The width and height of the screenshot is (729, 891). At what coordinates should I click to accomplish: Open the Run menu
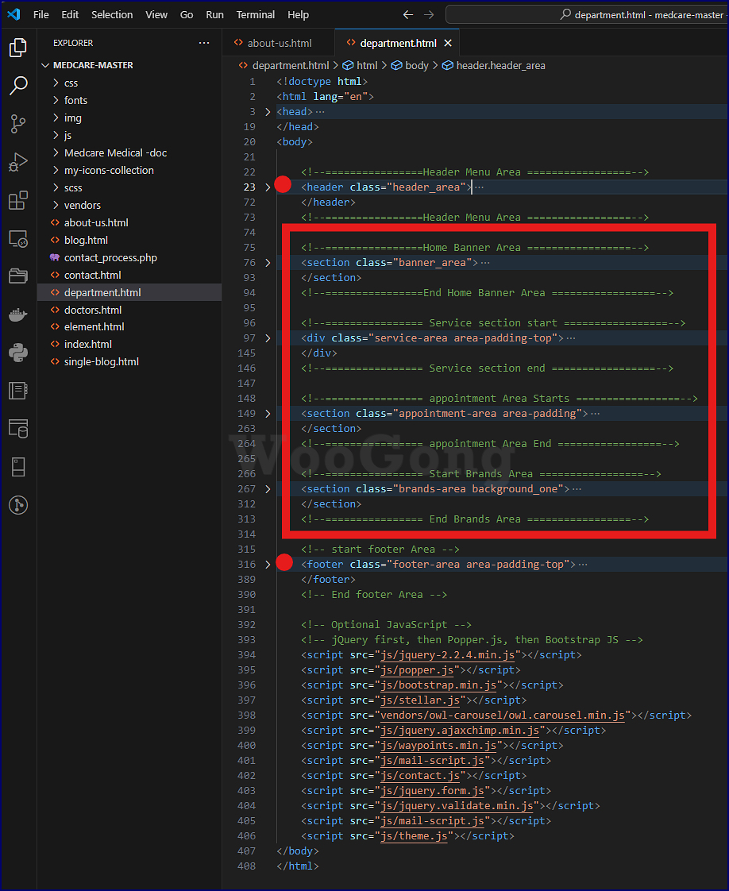click(x=214, y=15)
